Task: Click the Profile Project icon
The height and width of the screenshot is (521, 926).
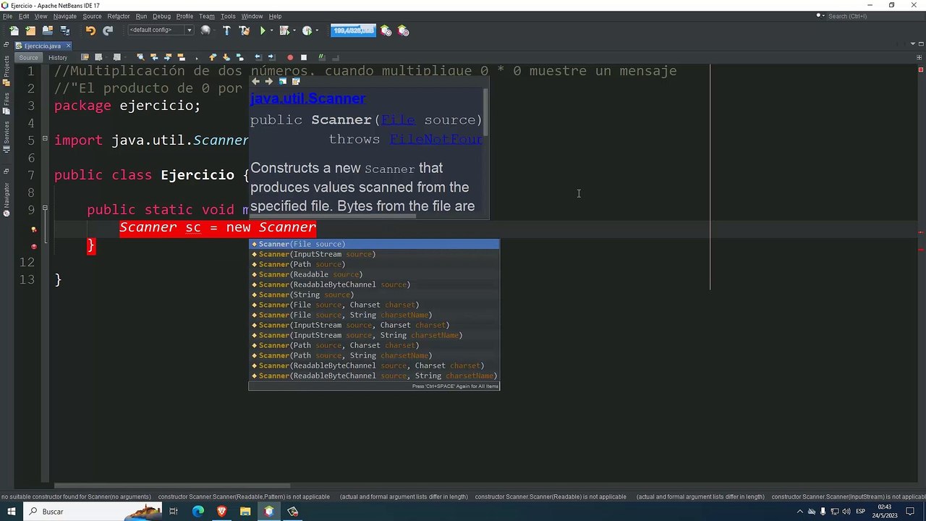Action: [307, 30]
